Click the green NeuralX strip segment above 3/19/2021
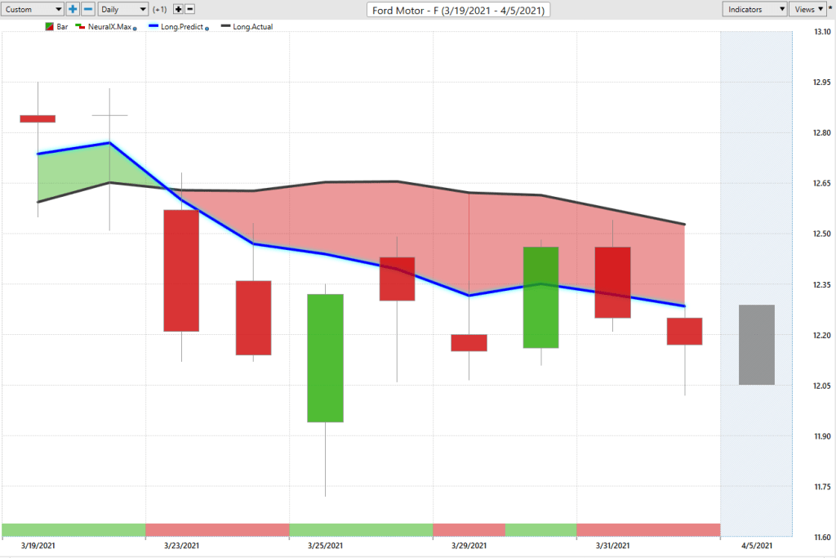Image resolution: width=836 pixels, height=558 pixels. tap(73, 529)
